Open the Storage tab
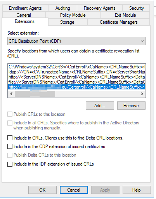This screenshot has width=156, height=199. click(x=67, y=22)
